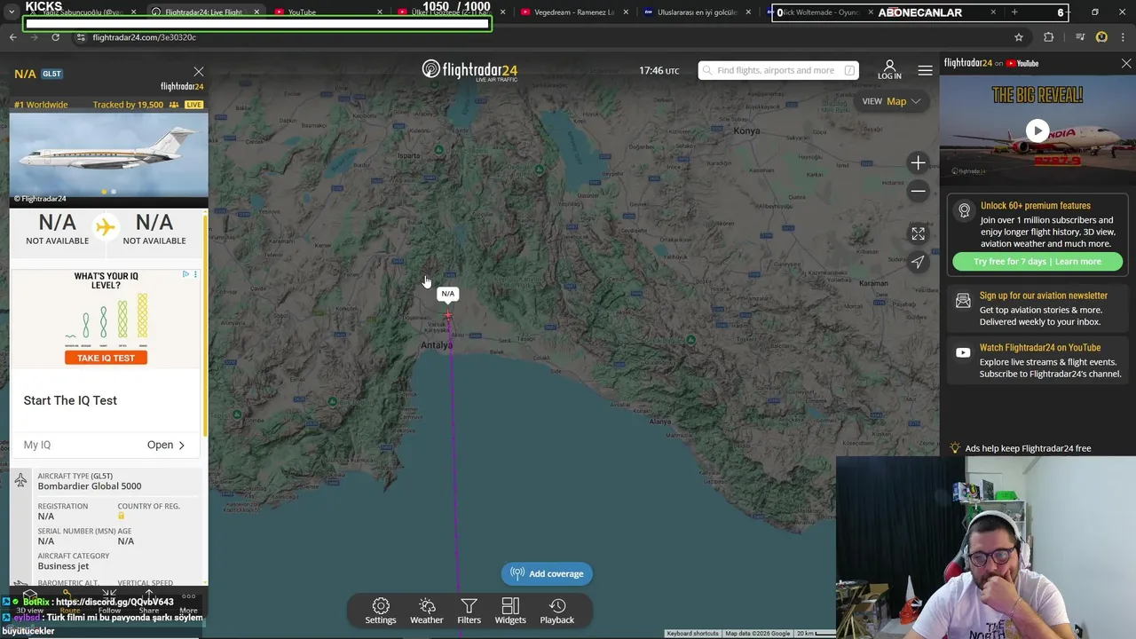
Task: Click the aircraft type airplane icon
Action: click(20, 480)
